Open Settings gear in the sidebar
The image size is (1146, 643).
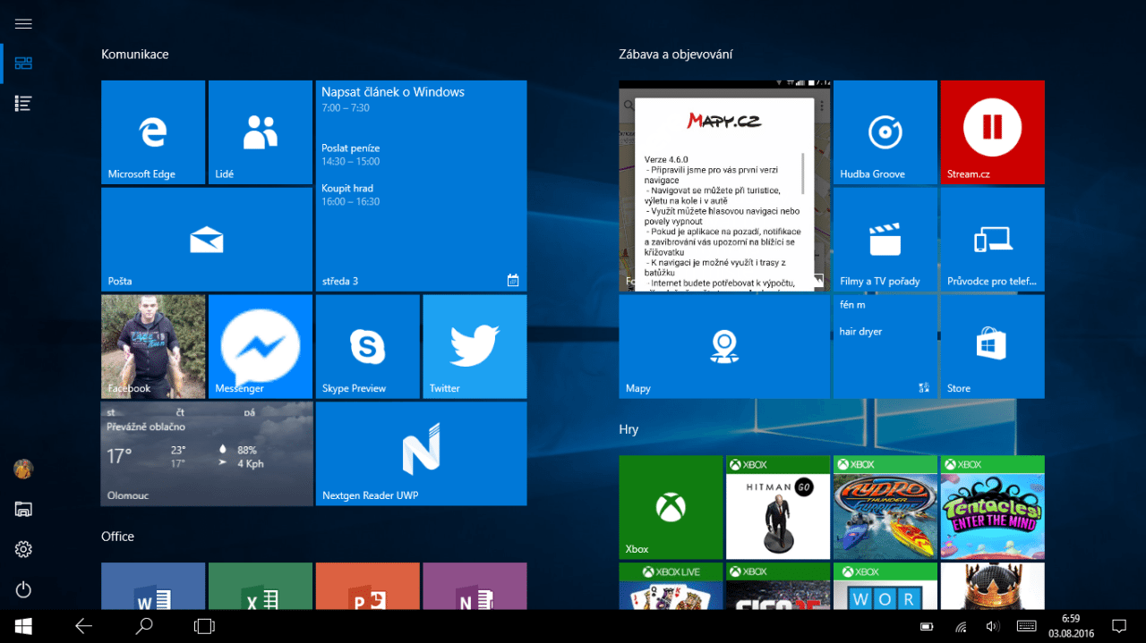point(23,549)
